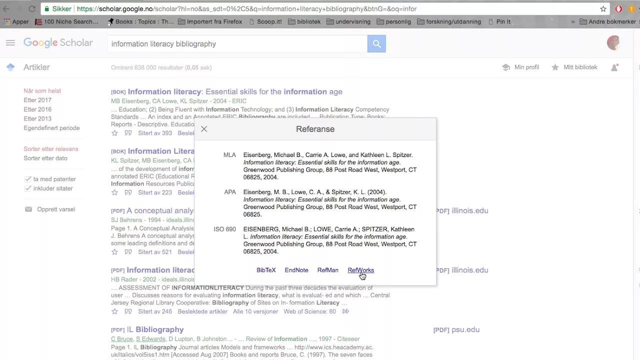Click the address bar URL
Screen dimensions: 640x360
point(246,8)
